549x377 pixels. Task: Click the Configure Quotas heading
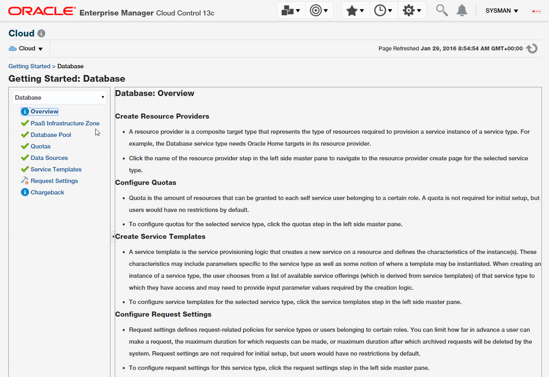point(145,183)
